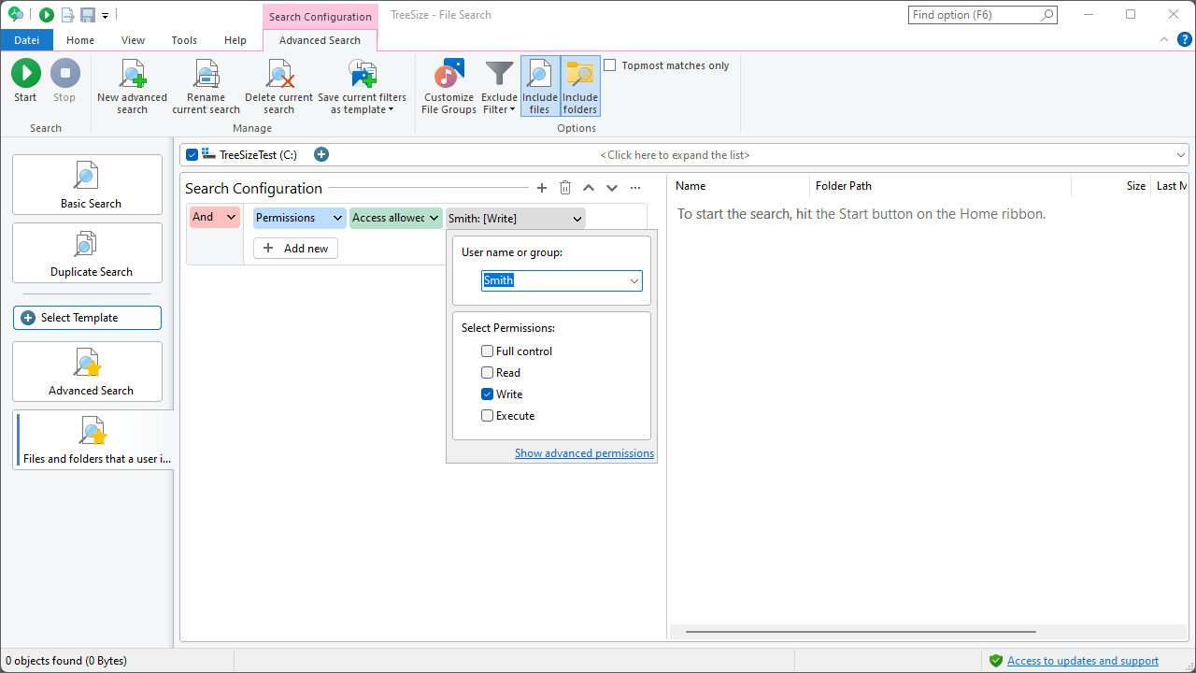Uncheck the Write permission checkbox
This screenshot has width=1196, height=673.
tap(488, 394)
